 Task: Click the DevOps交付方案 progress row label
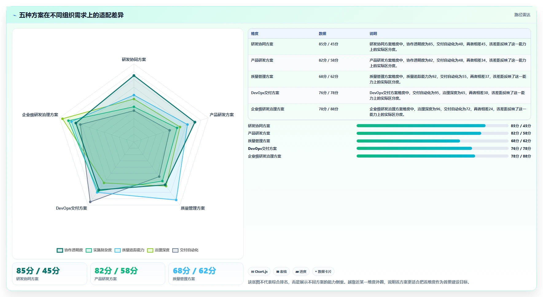coord(262,149)
